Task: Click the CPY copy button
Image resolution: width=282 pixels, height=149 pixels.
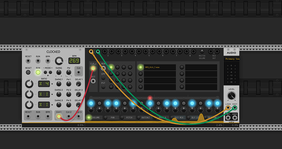Action: (x=103, y=78)
